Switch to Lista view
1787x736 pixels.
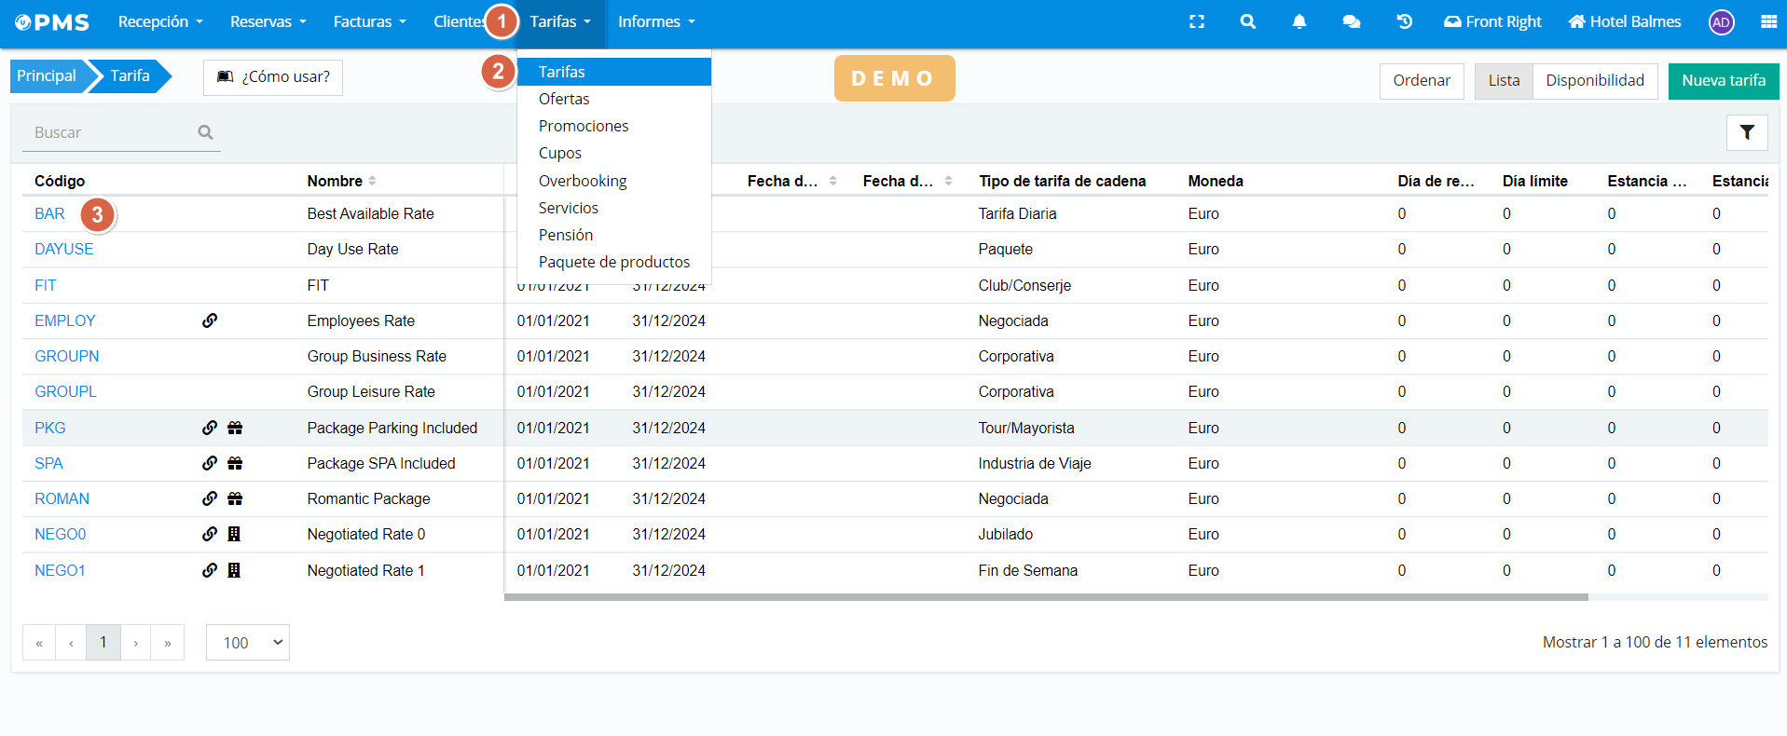pos(1503,81)
